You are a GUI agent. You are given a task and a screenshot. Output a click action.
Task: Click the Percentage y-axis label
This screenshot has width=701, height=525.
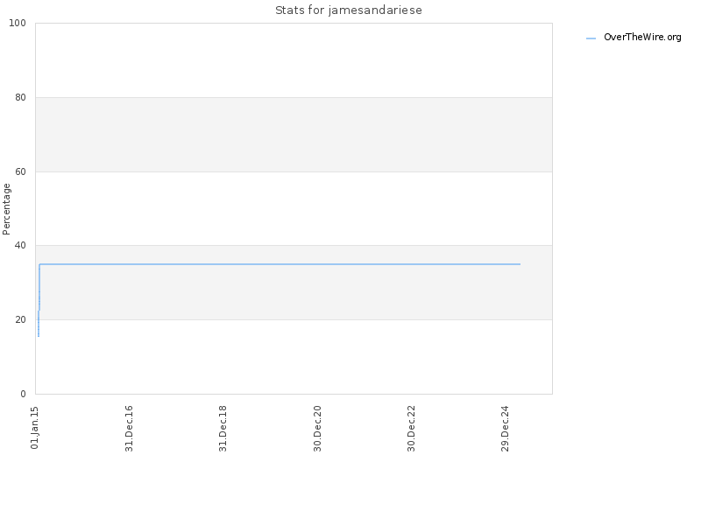tap(6, 209)
